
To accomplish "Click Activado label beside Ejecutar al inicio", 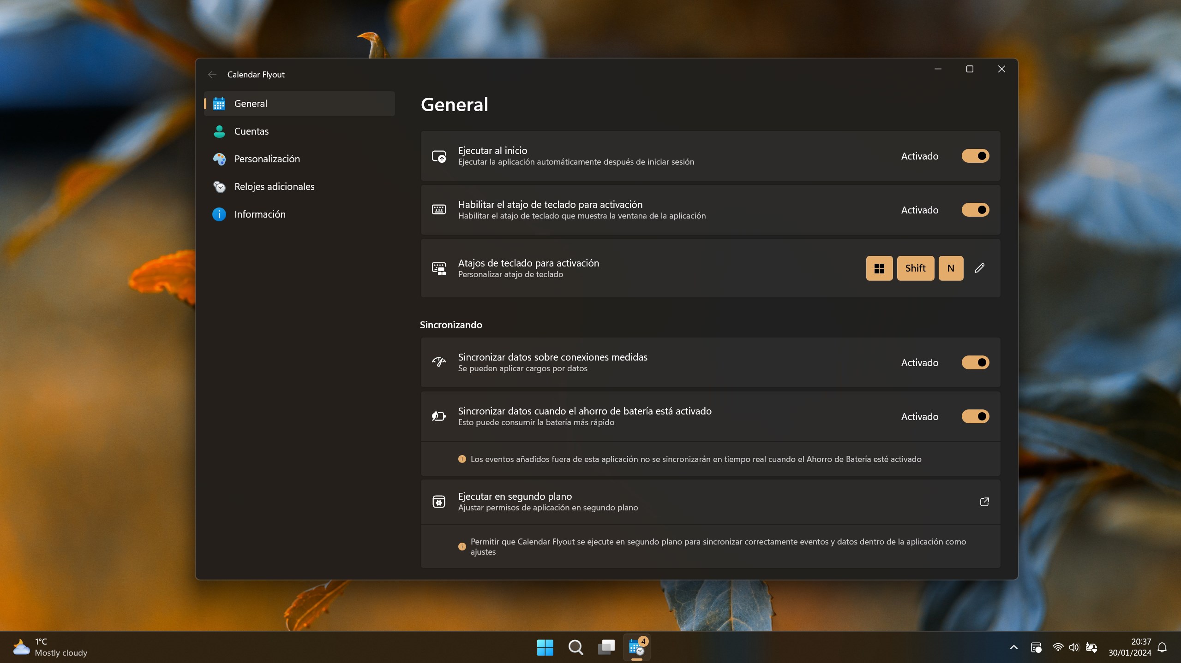I will click(919, 156).
